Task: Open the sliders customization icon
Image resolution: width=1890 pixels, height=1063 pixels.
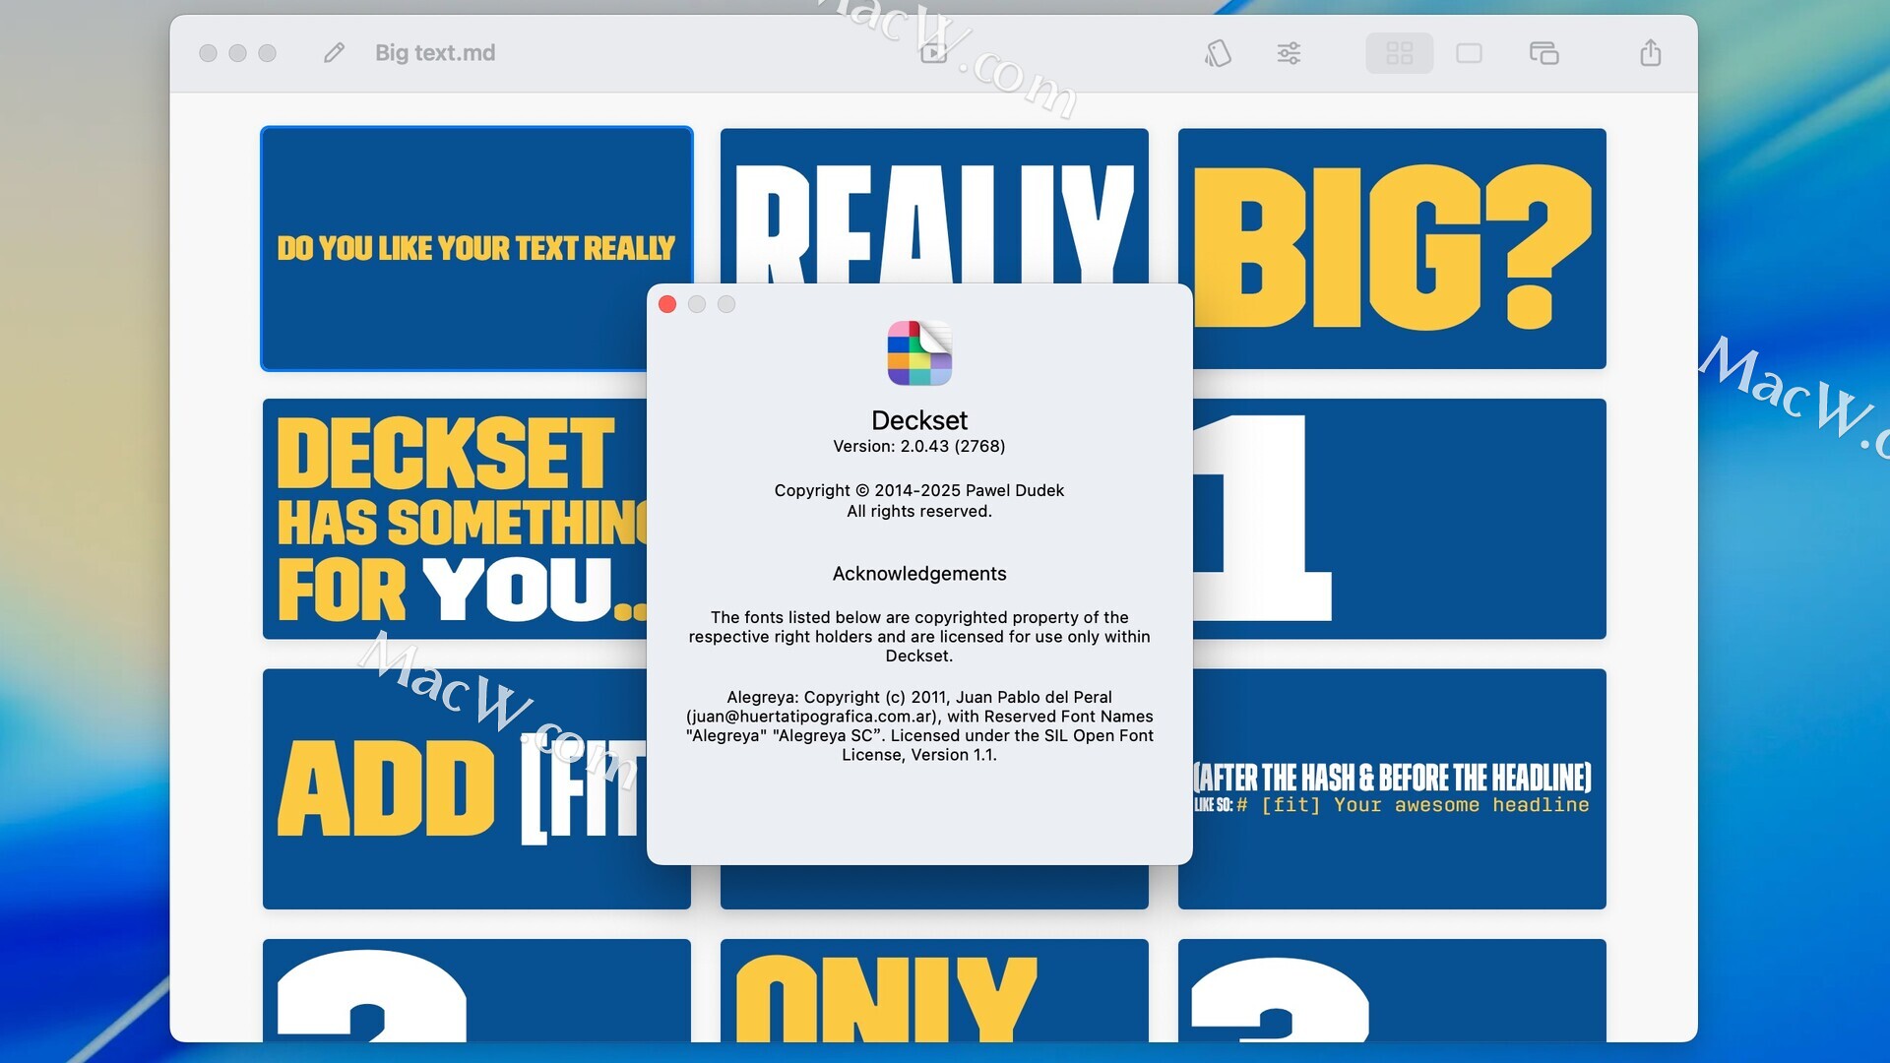Action: coord(1289,52)
